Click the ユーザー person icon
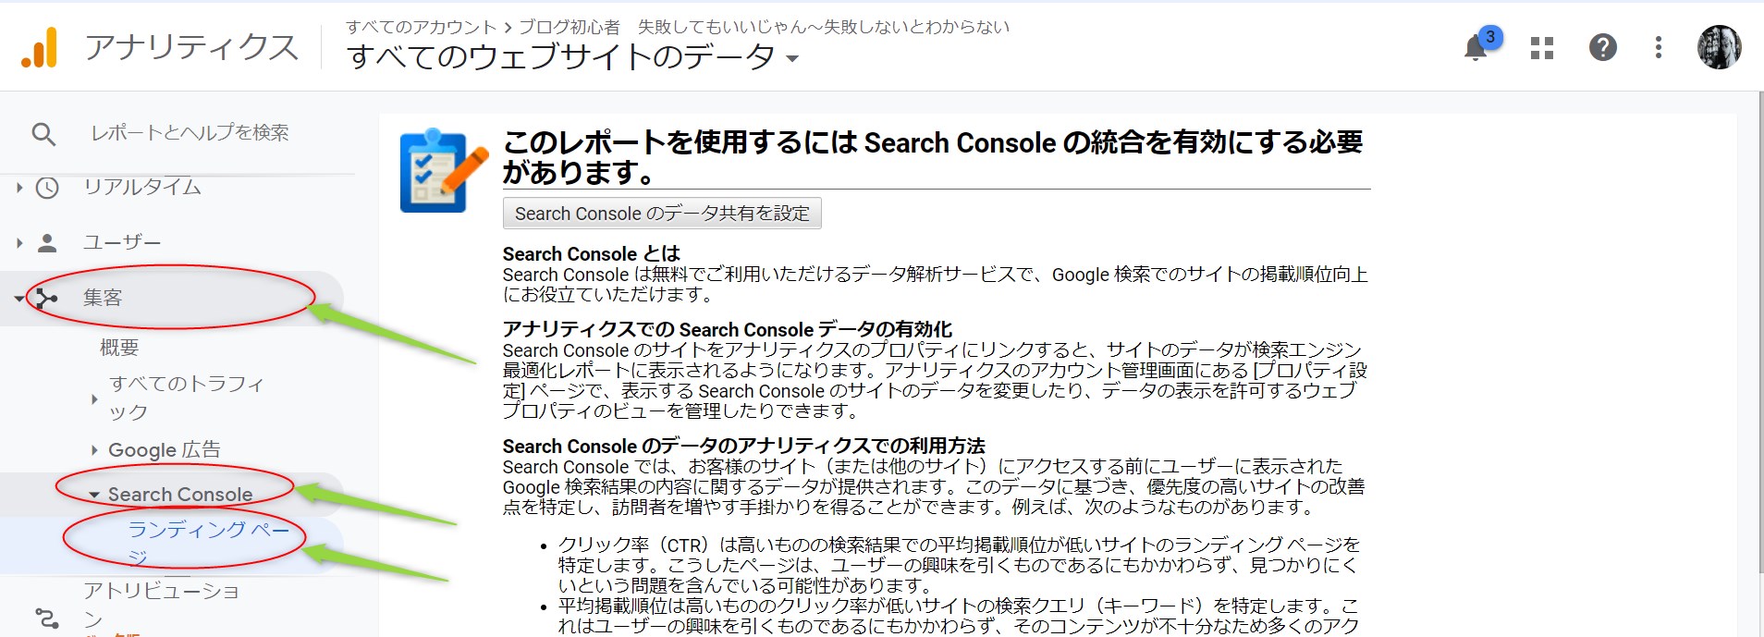 [47, 243]
